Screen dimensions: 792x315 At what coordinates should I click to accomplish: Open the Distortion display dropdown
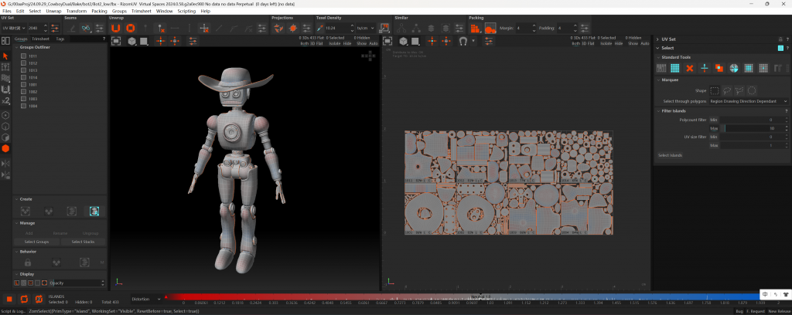click(146, 299)
